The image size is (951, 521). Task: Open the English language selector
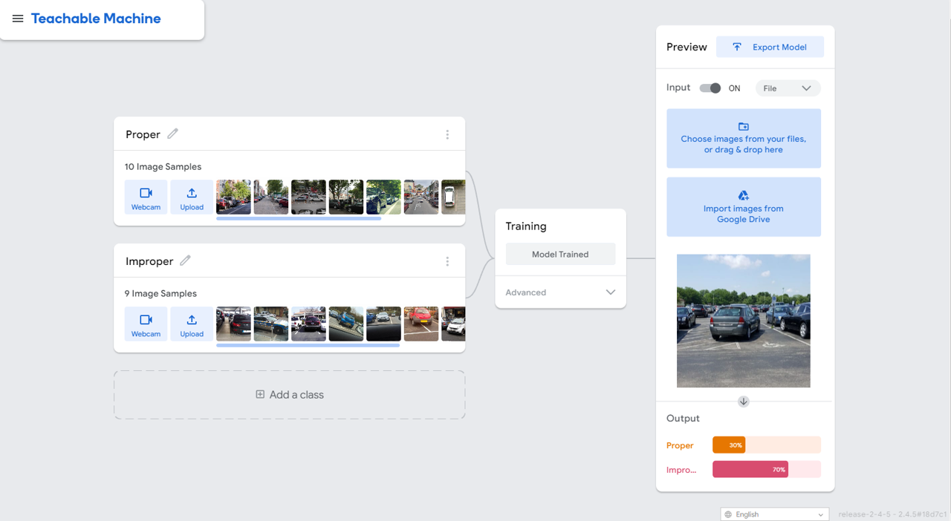(x=774, y=514)
